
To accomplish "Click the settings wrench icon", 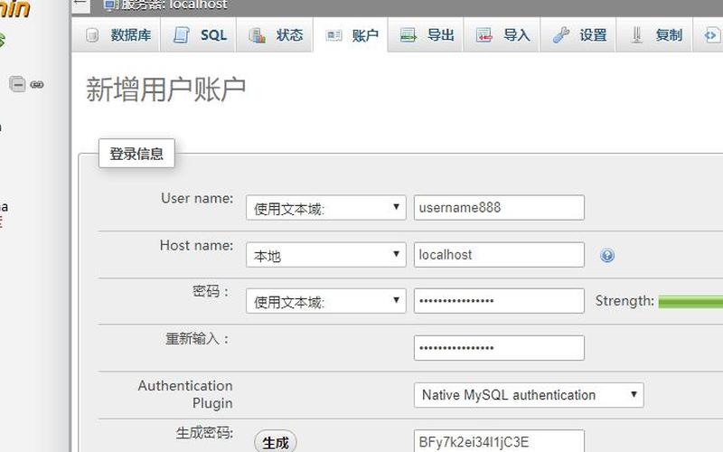I will coord(560,35).
